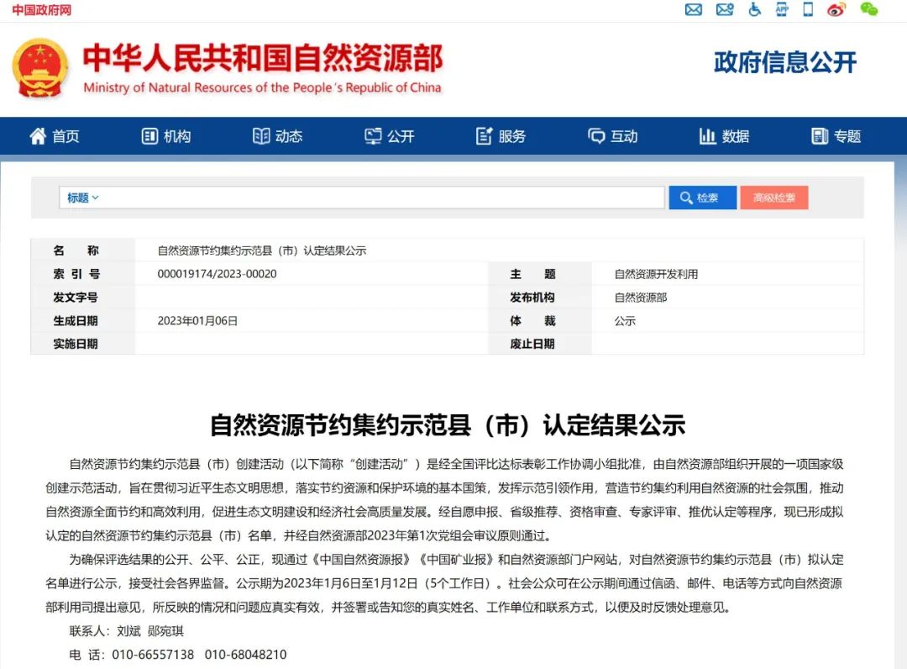Open the 互动 navigation item
This screenshot has height=669, width=907.
613,136
